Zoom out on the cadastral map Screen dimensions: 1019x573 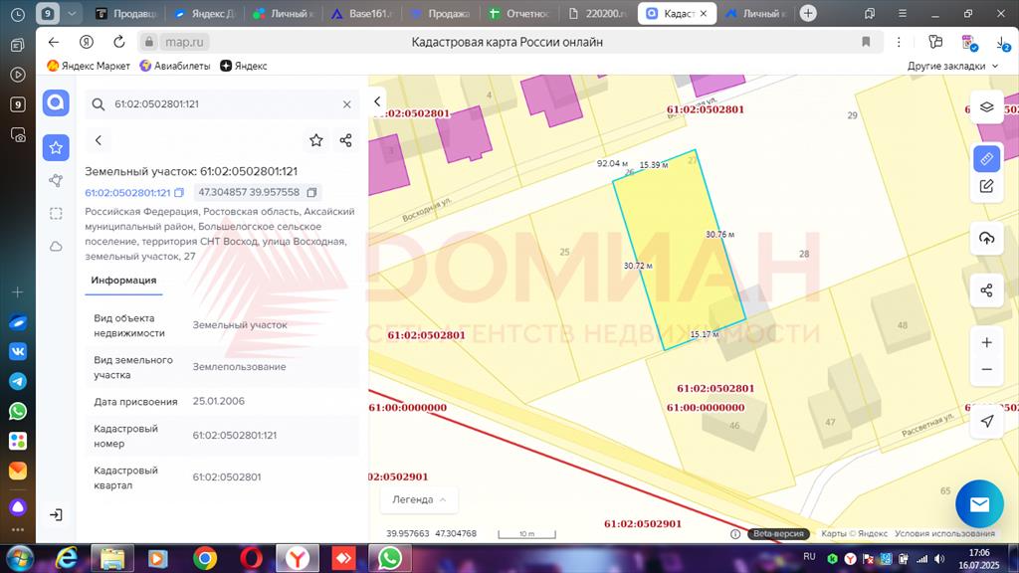986,369
